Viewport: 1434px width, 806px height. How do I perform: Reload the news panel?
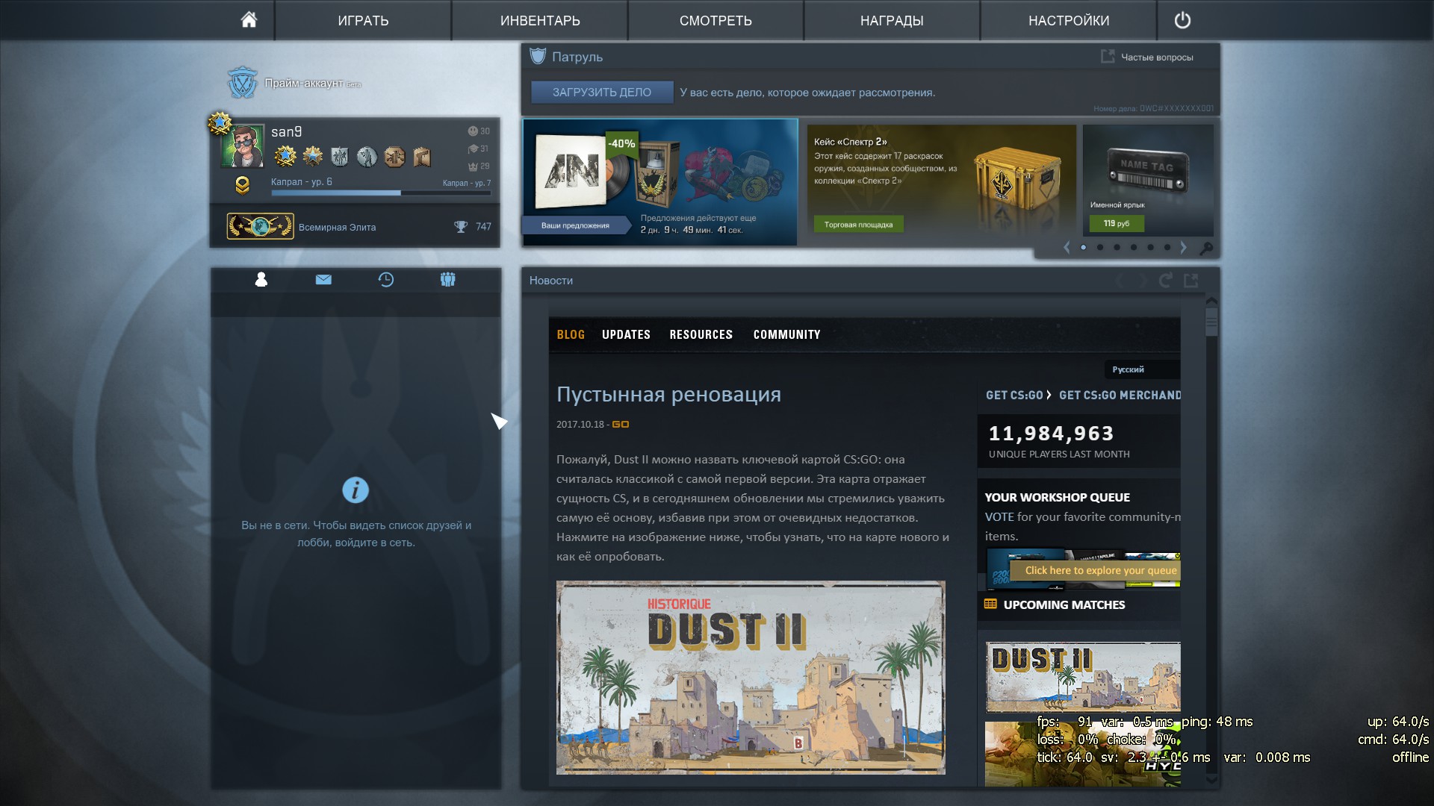click(1165, 280)
